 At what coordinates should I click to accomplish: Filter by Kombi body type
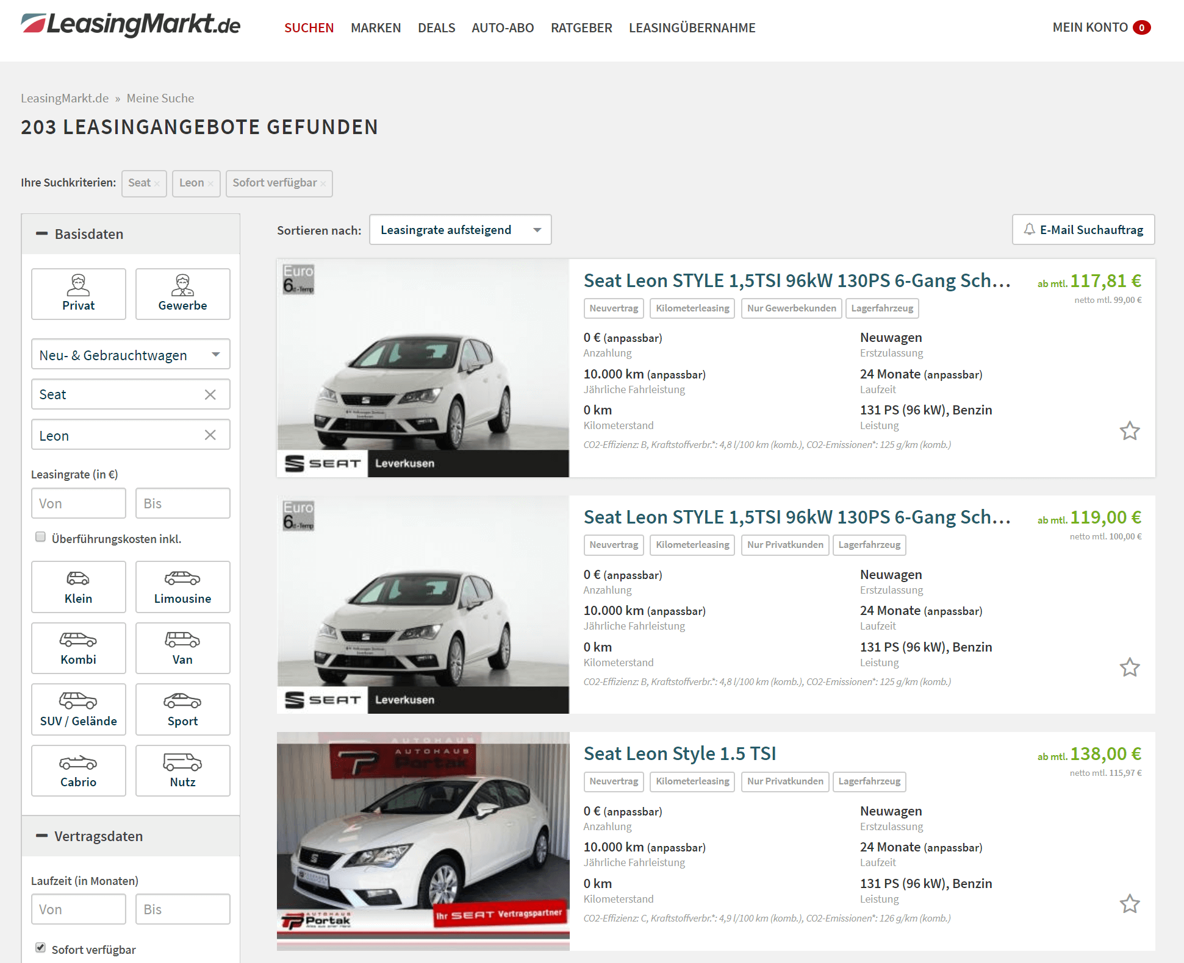78,648
